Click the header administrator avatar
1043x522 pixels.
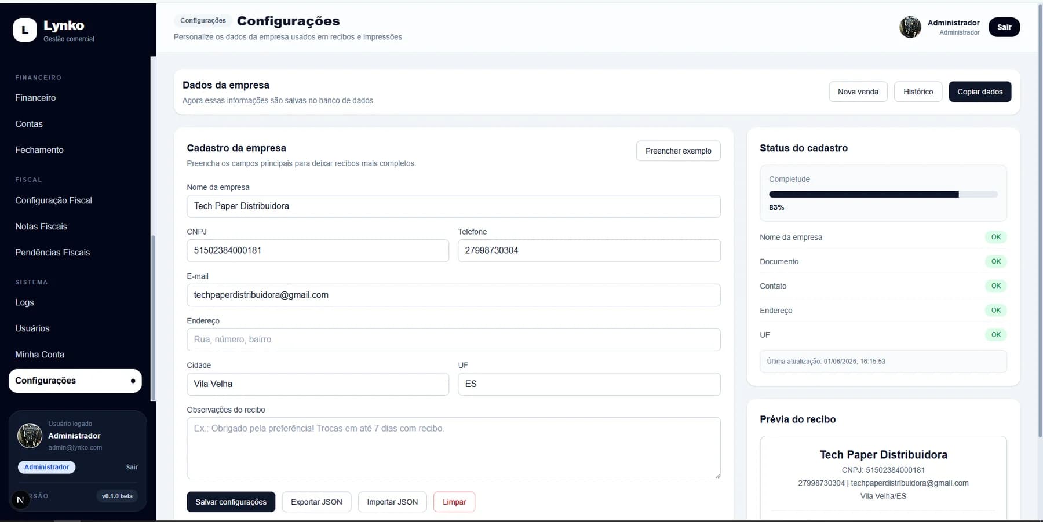tap(910, 27)
